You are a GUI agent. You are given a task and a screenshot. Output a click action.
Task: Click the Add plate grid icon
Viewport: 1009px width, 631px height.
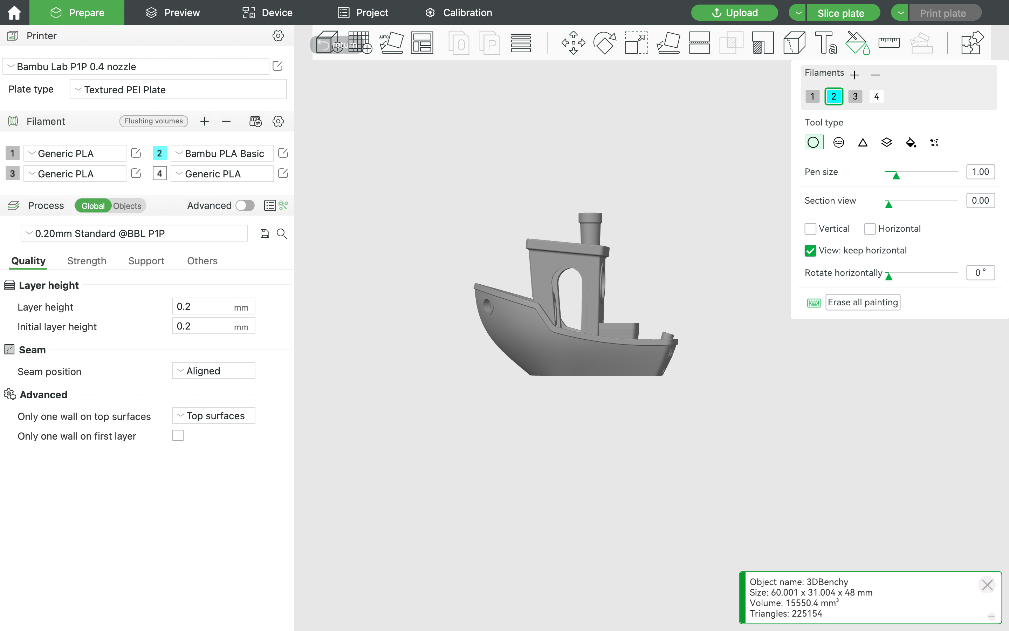(360, 42)
